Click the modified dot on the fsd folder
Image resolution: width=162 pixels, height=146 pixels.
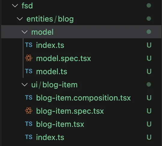(149, 5)
